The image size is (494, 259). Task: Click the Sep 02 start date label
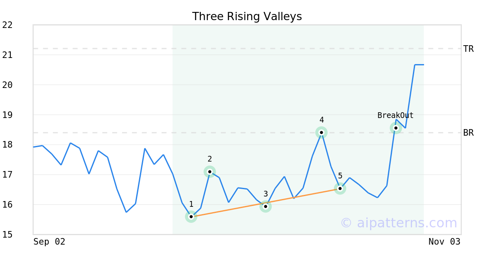point(49,242)
